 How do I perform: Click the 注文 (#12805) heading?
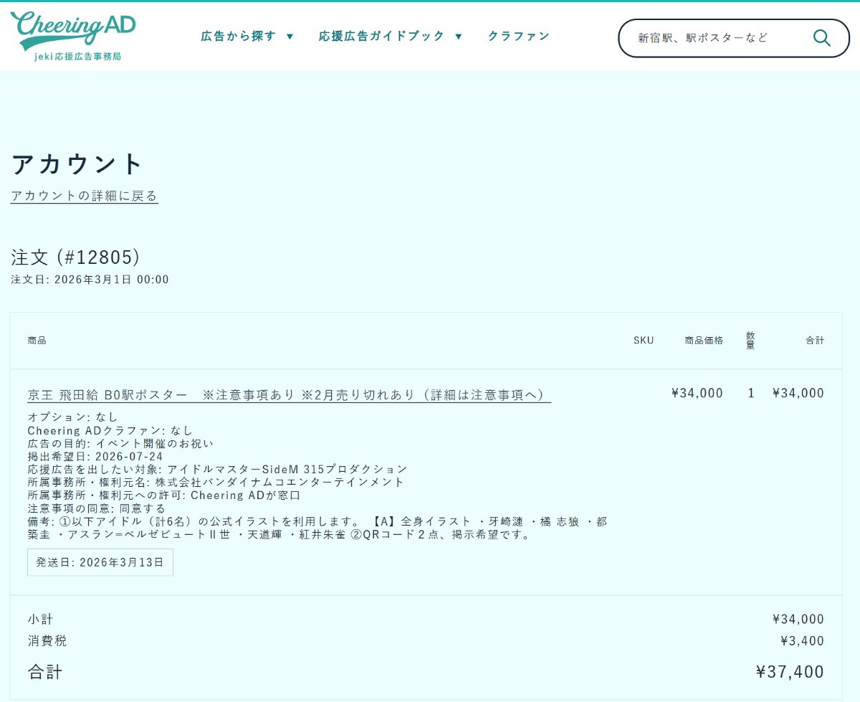point(75,257)
